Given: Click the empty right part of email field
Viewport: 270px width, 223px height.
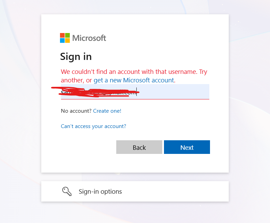Looking at the screenshot, I should [174, 92].
